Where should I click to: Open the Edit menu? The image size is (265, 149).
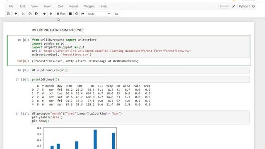pyautogui.click(x=22, y=6)
